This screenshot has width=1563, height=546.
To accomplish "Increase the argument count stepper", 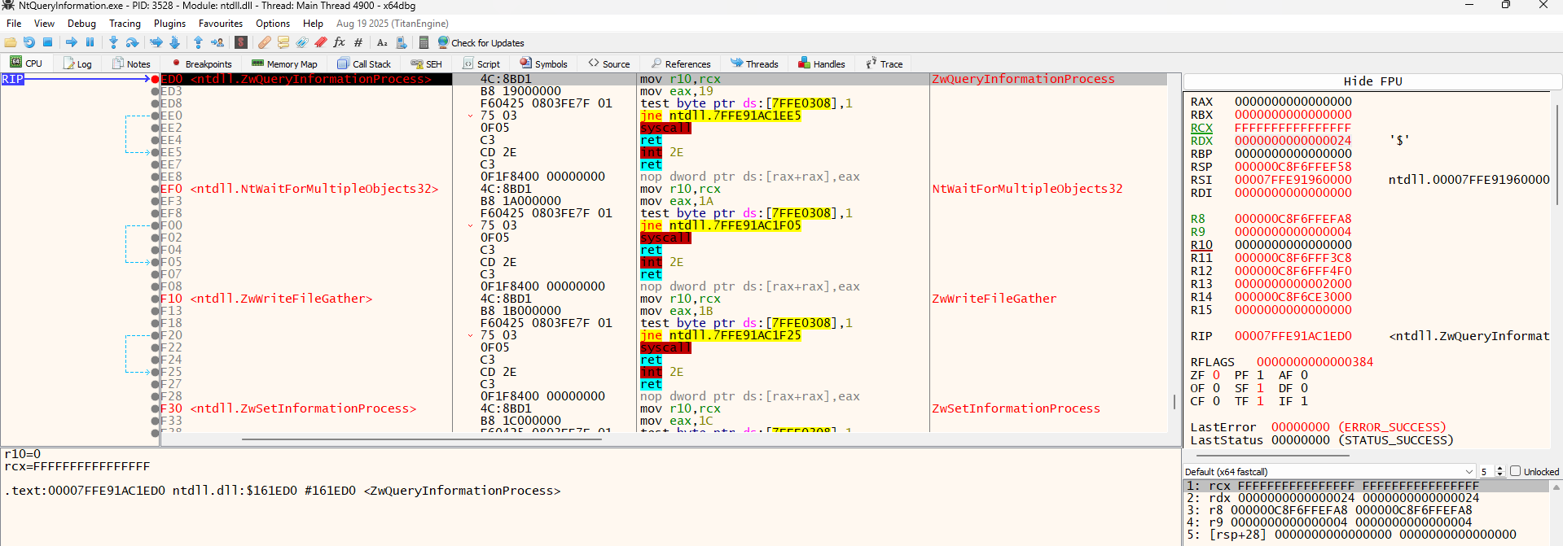I will click(x=1499, y=469).
